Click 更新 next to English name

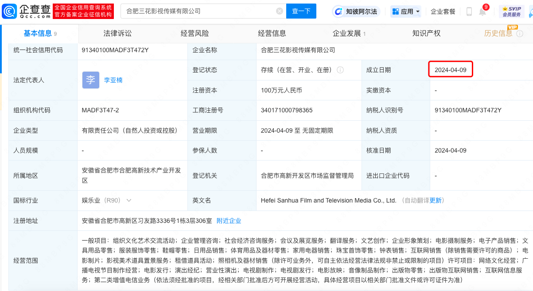tap(435, 200)
